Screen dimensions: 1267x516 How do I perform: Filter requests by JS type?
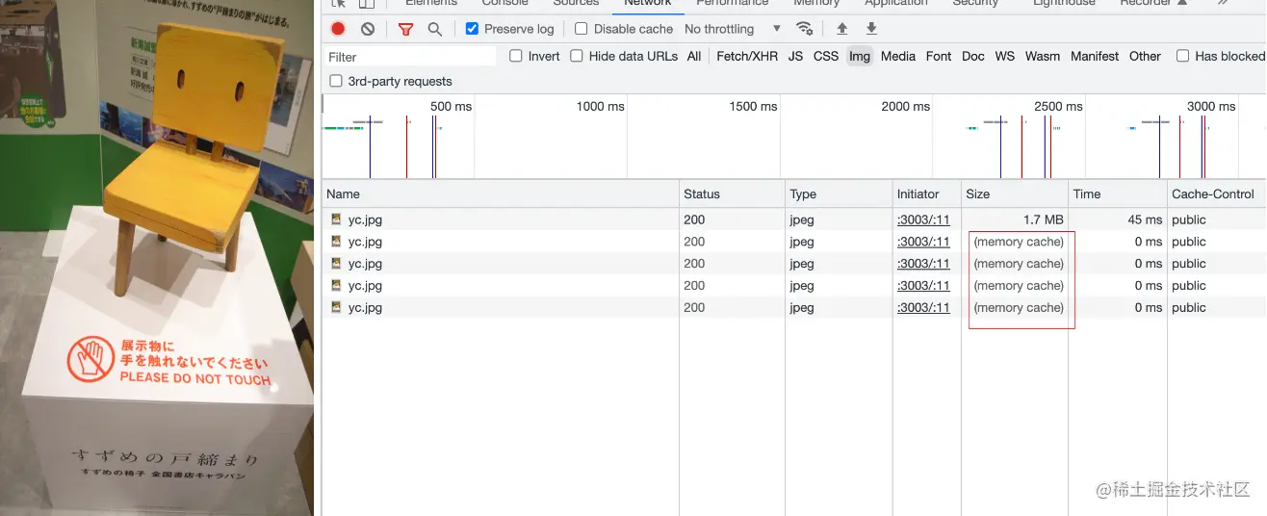tap(795, 56)
